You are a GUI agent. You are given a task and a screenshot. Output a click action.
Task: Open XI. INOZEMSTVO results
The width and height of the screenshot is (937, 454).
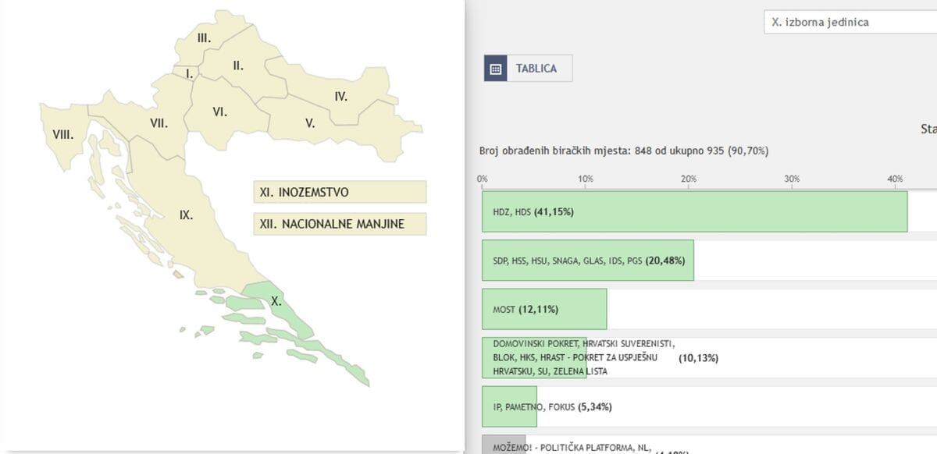[x=339, y=192]
